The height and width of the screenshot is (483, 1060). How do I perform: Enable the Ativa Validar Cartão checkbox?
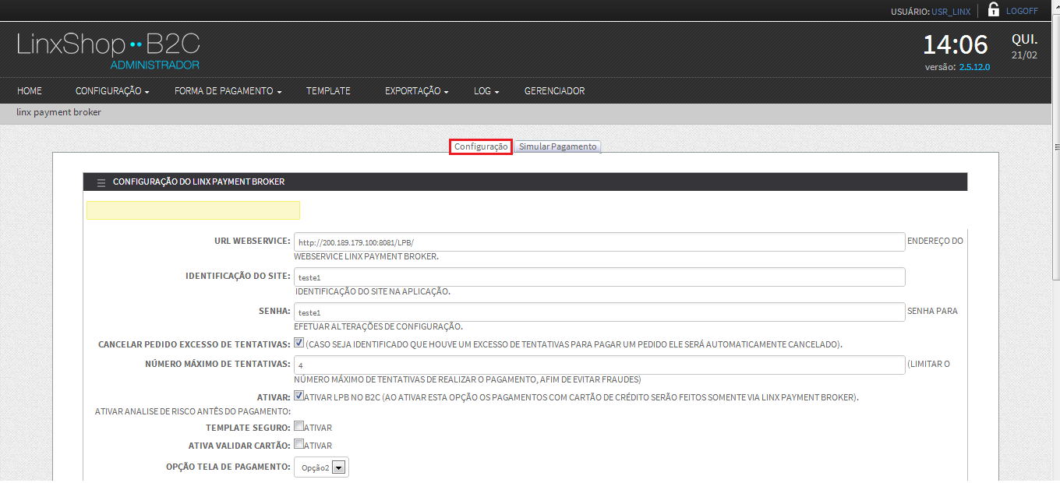pyautogui.click(x=299, y=445)
